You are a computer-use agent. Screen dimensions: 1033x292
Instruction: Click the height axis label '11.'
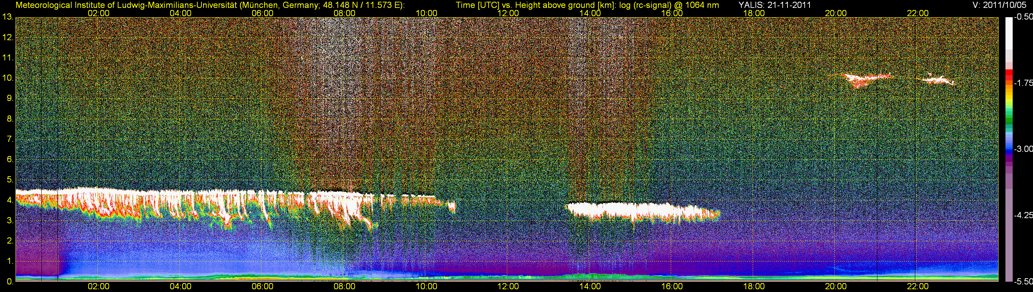coord(8,58)
